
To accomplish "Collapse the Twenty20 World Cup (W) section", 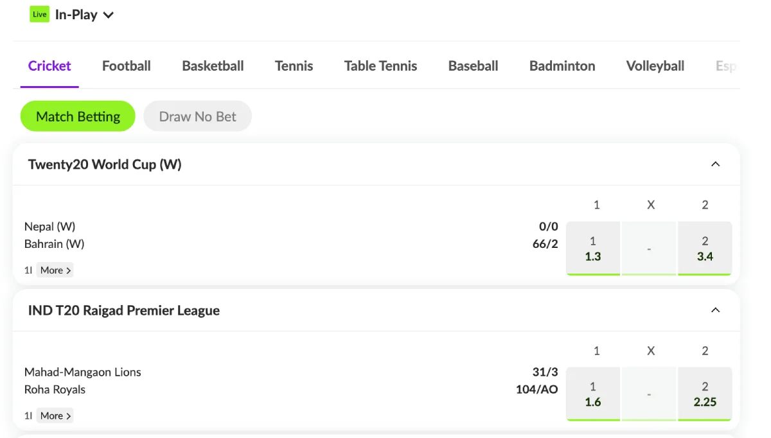I will pos(715,164).
